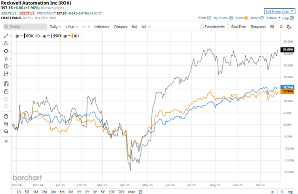
Task: Open the Daily frequency dropdown
Action: [55, 27]
